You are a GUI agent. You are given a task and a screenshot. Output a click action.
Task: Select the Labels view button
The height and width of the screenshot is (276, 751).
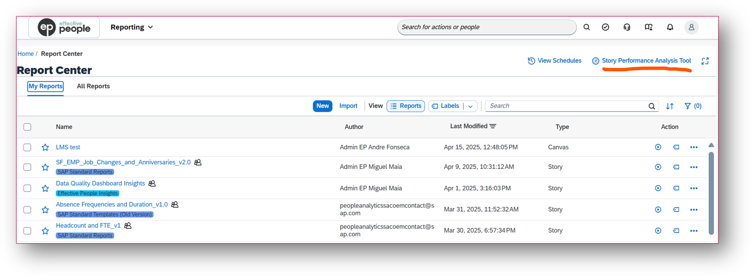click(x=445, y=106)
